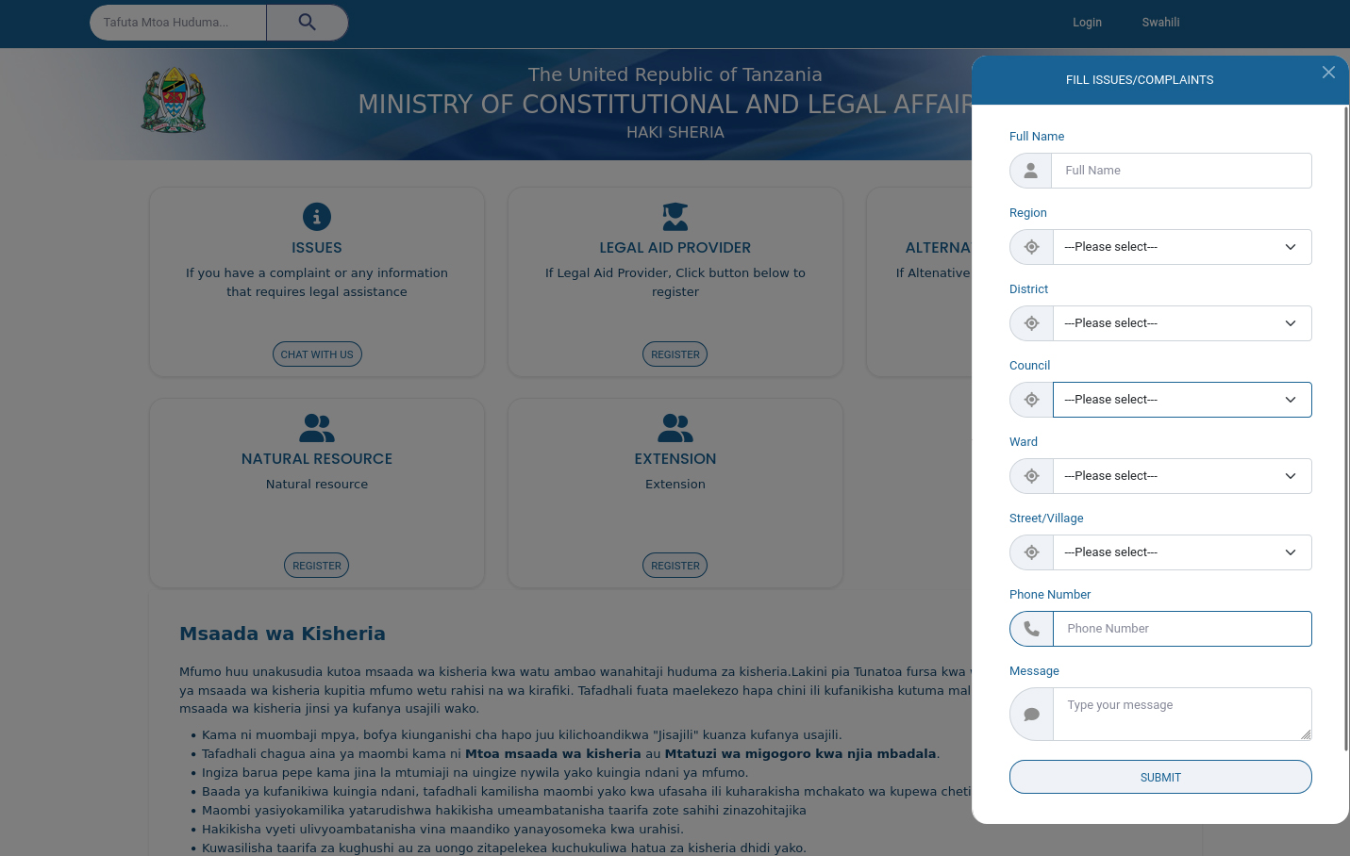Click the people icon above Extension
Viewport: 1350px width, 856px height.
pos(675,428)
